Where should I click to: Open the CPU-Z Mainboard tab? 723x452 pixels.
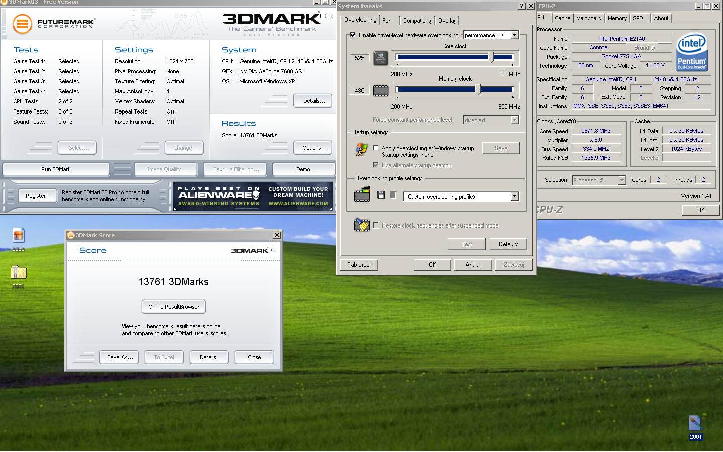pyautogui.click(x=588, y=18)
